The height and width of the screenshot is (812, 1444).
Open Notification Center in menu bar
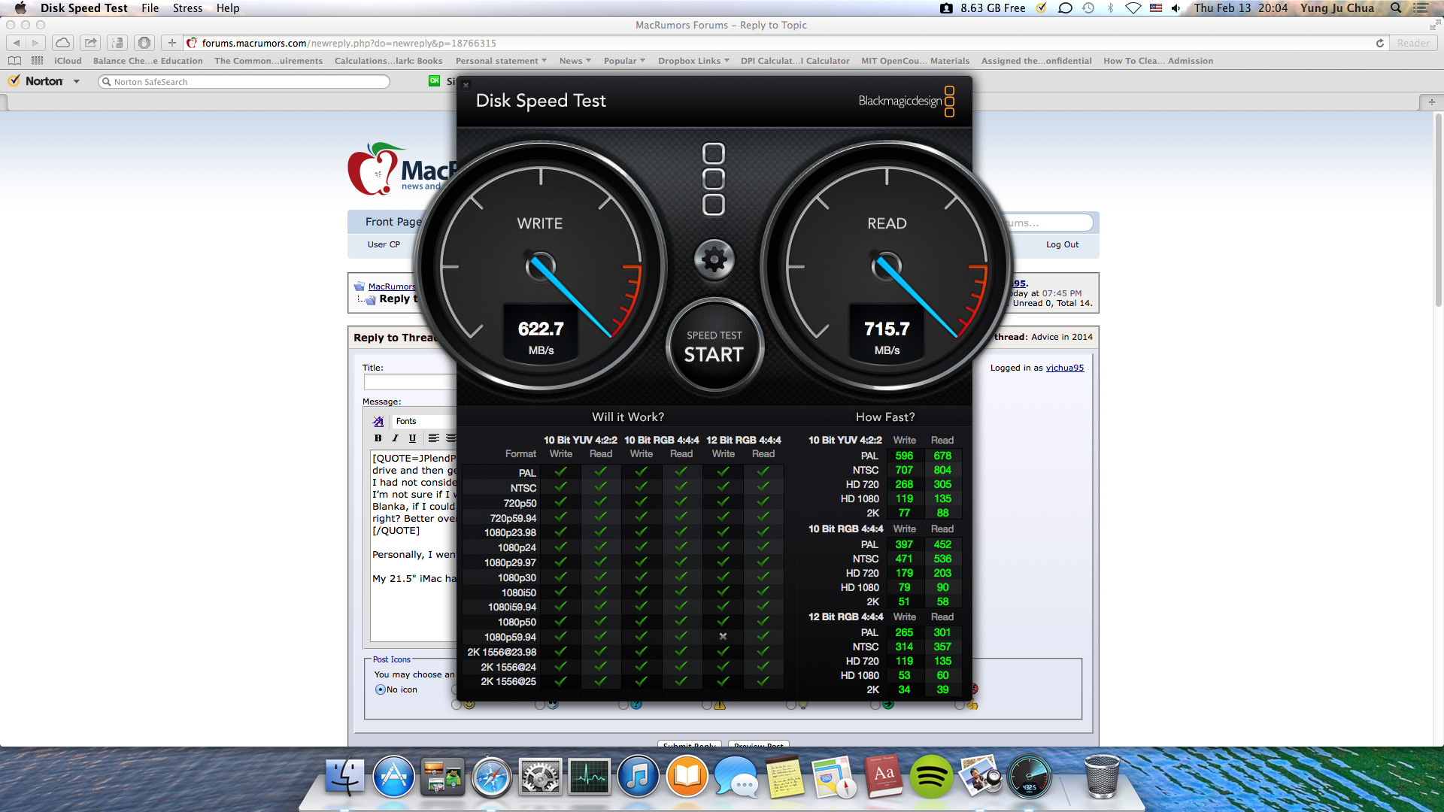click(x=1421, y=8)
